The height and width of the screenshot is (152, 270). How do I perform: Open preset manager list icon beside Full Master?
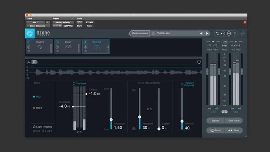coord(153,33)
